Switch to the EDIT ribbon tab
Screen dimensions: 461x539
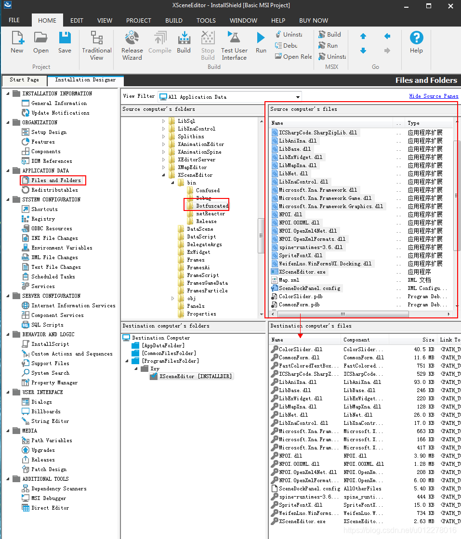pos(77,20)
